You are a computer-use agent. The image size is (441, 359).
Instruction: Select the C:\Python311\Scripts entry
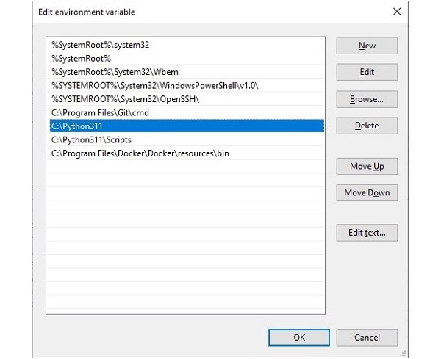(x=92, y=139)
